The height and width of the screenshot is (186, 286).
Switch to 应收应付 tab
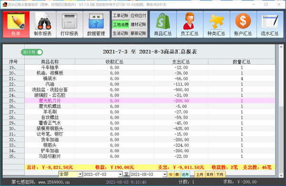(x=138, y=16)
